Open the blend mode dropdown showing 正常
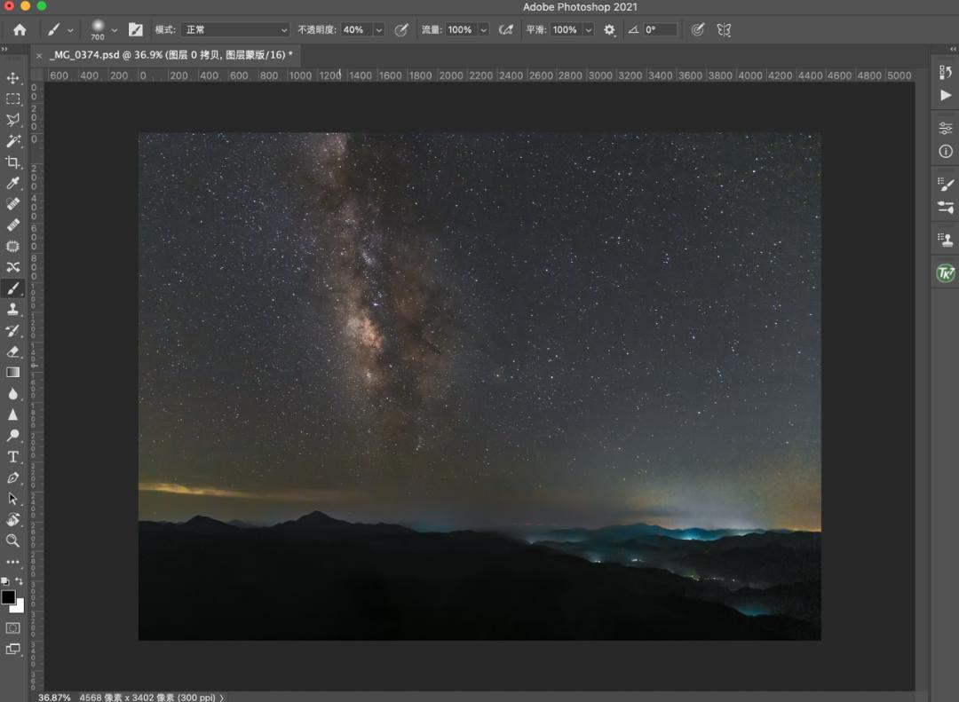The width and height of the screenshot is (959, 702). click(235, 29)
